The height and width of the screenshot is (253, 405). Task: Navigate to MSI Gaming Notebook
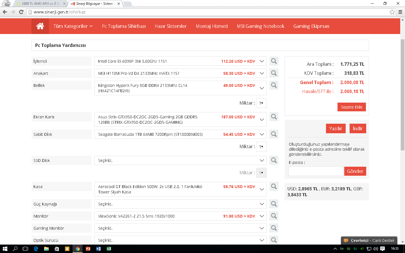[260, 26]
